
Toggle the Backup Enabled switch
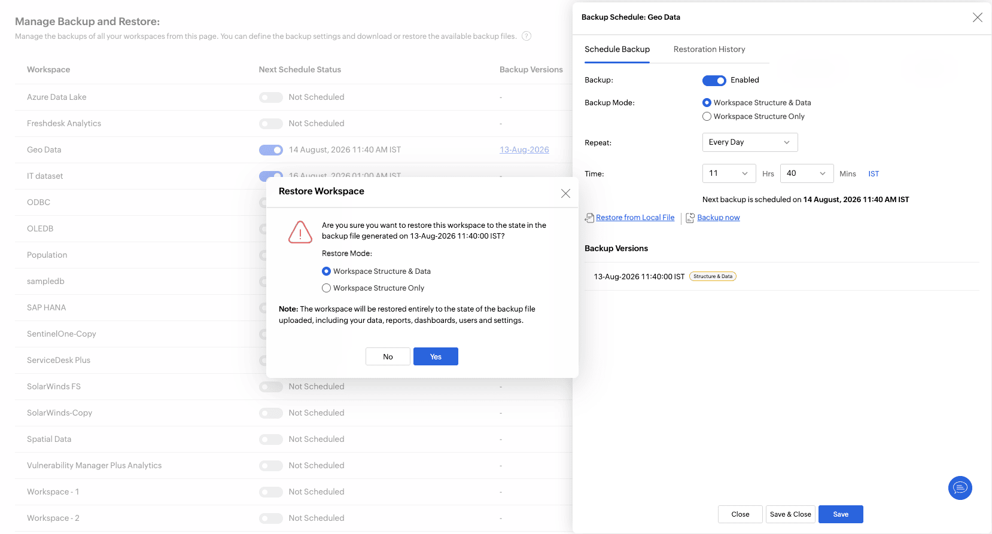714,80
